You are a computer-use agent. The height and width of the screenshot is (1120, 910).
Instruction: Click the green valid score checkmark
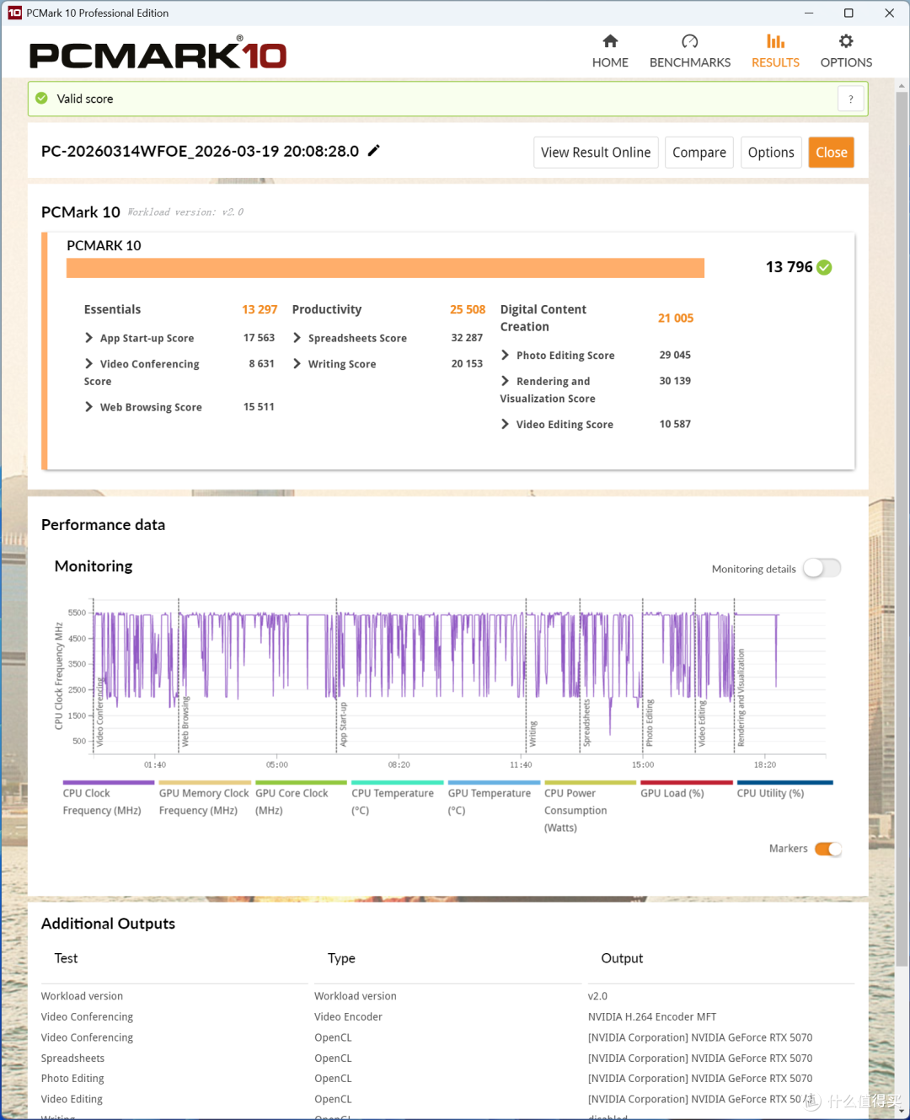tap(41, 99)
